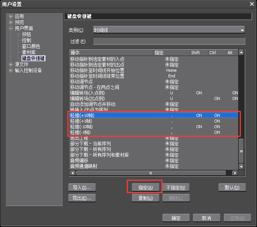
Task: Select the 编辑转场(出点侧) row
Action: click(x=154, y=98)
